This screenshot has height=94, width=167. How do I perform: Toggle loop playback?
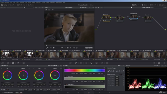[x=77, y=48]
